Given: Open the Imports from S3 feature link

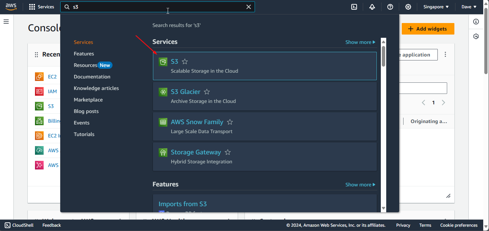Looking at the screenshot, I should point(182,204).
